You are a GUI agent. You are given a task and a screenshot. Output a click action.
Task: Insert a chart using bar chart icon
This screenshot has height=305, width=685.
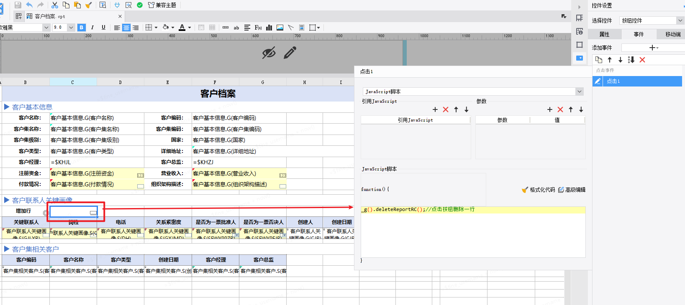[269, 28]
